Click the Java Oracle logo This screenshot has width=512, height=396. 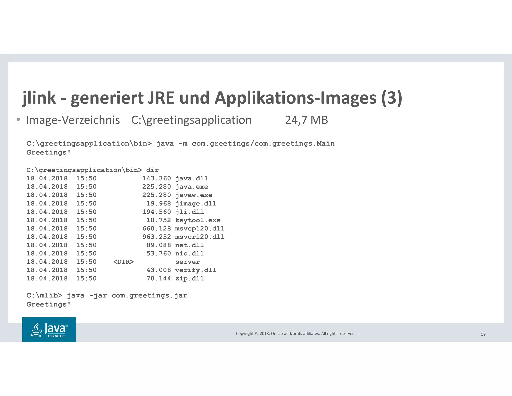pyautogui.click(x=49, y=330)
